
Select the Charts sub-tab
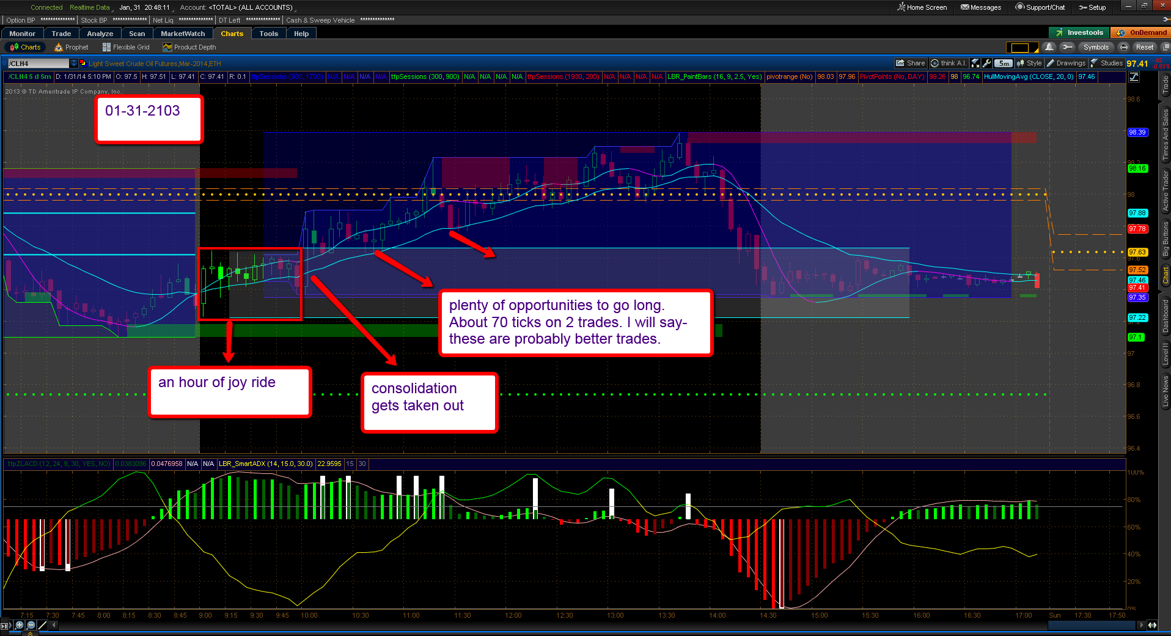[26, 47]
